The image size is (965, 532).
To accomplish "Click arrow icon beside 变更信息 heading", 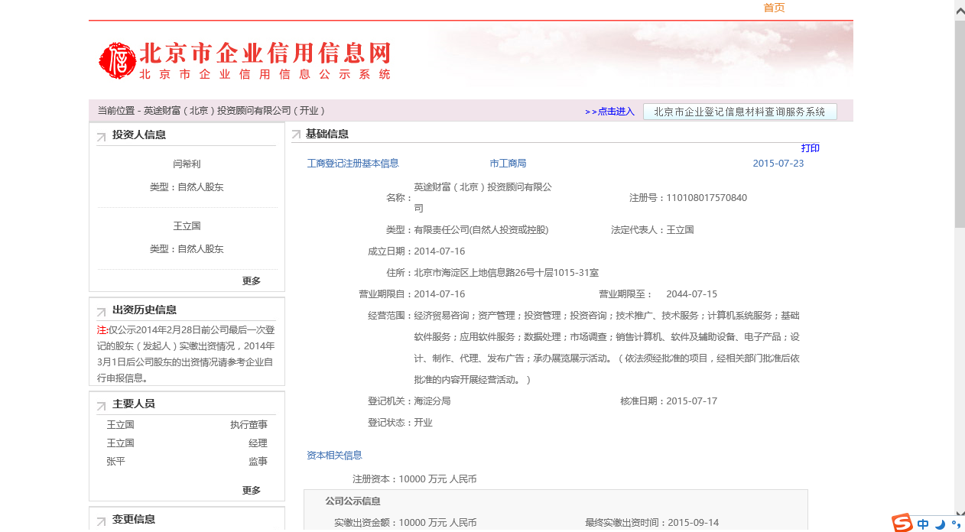I will [x=101, y=521].
